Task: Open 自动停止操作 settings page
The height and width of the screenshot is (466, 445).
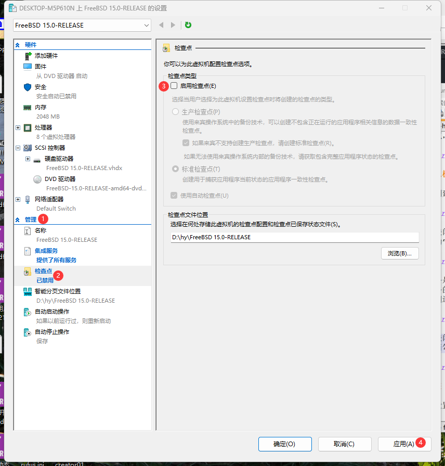Action: pyautogui.click(x=52, y=332)
